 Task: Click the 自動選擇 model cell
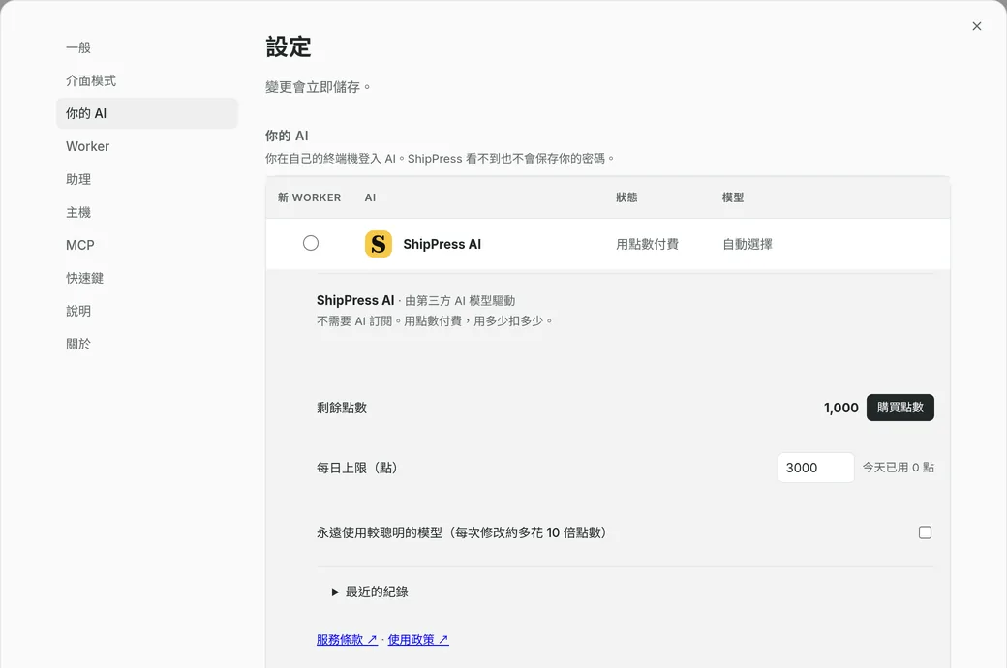(747, 244)
